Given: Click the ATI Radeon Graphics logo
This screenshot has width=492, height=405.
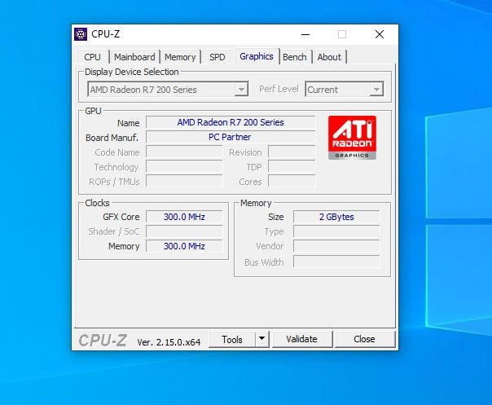Looking at the screenshot, I should (352, 138).
